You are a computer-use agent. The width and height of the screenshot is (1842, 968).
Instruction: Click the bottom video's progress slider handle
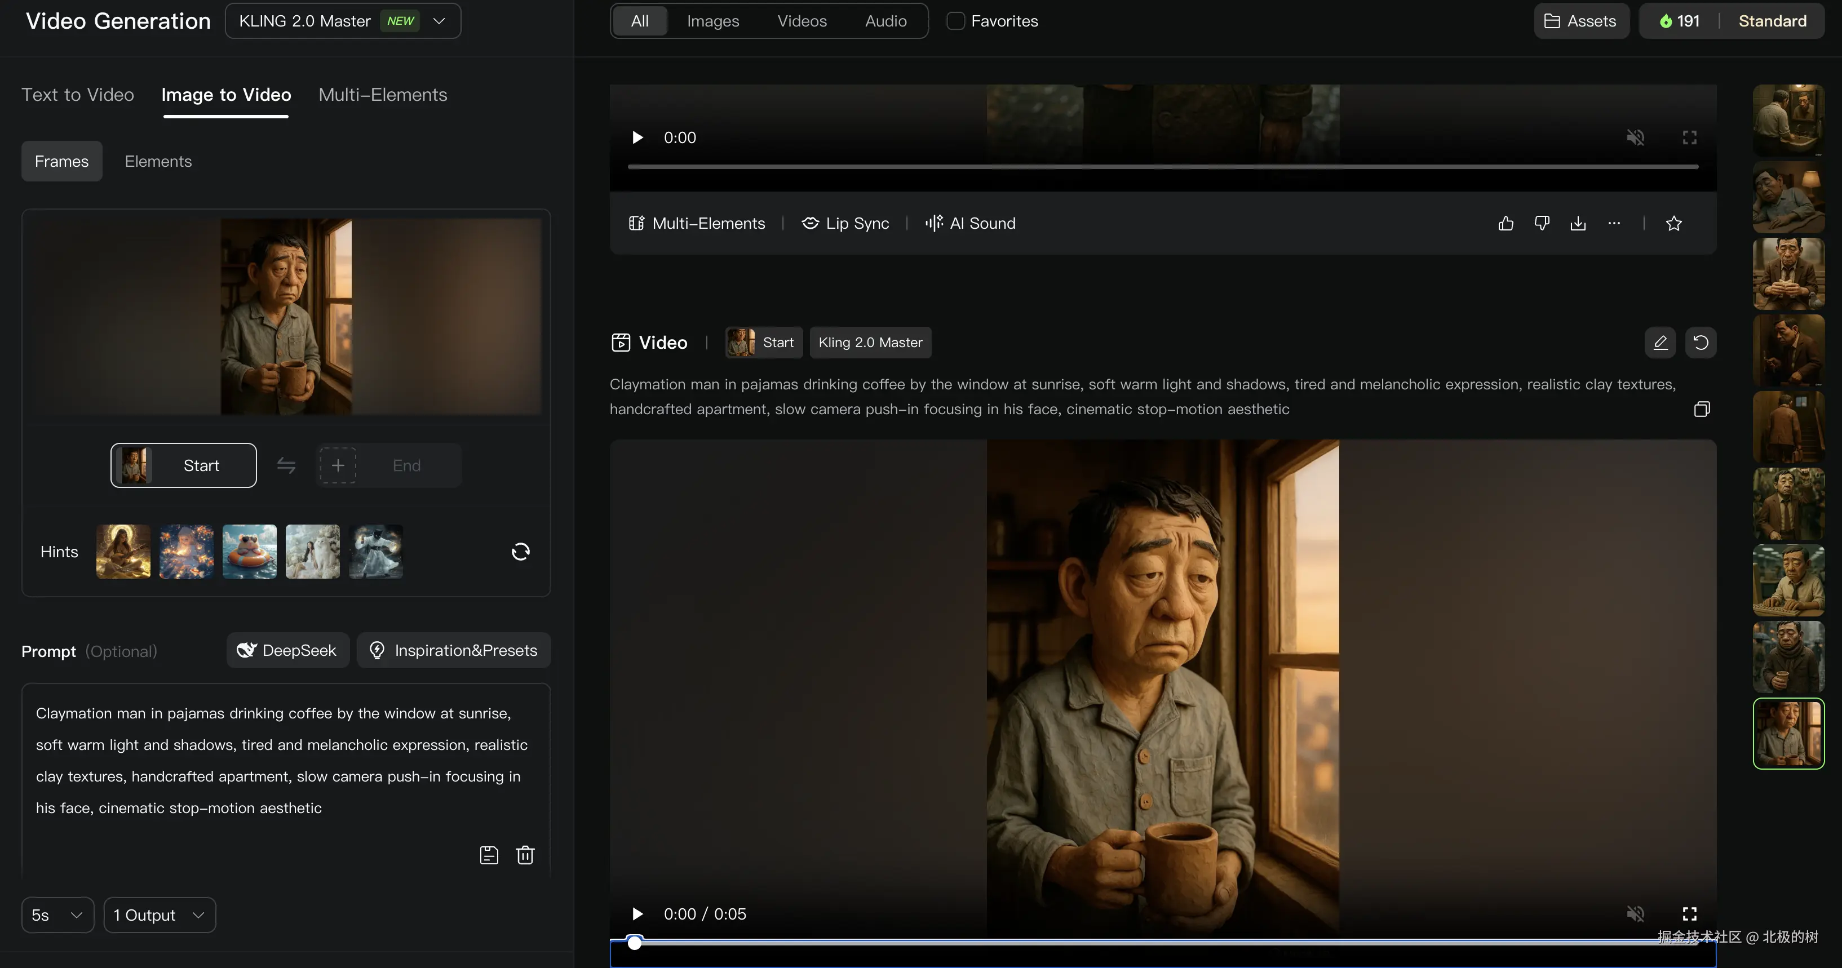point(635,942)
